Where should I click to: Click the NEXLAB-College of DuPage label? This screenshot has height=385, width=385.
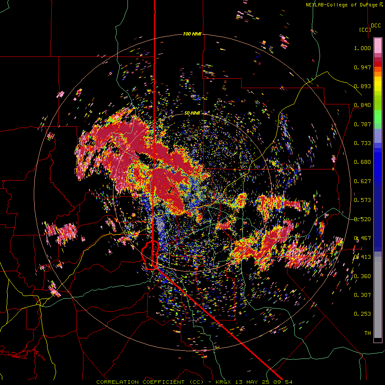pos(344,5)
